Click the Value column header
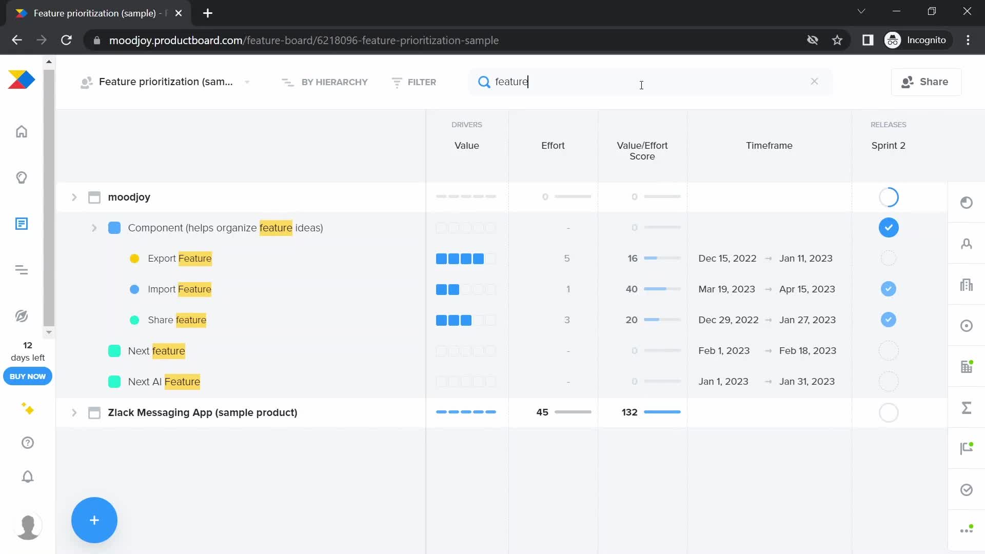985x554 pixels. (466, 146)
